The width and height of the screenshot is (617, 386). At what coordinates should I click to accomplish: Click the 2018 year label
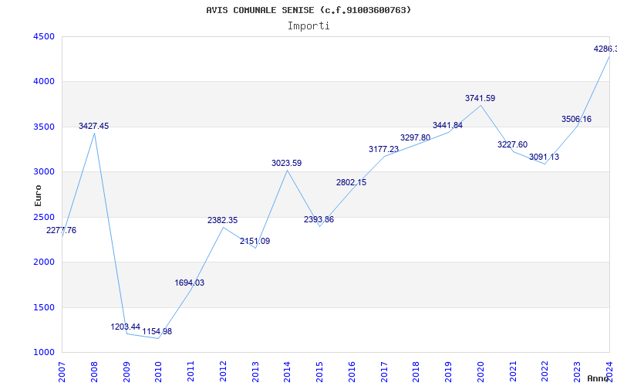coord(416,372)
